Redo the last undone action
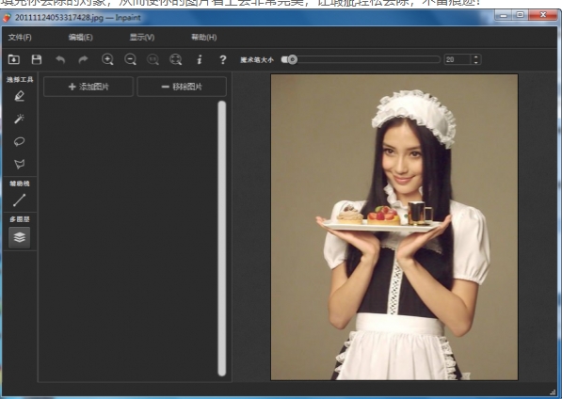 83,59
